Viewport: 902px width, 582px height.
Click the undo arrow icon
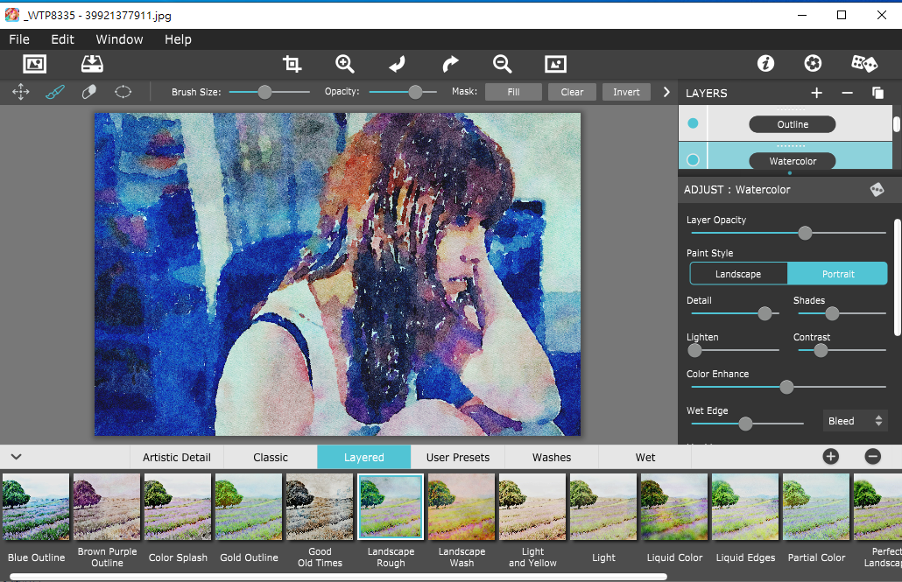pyautogui.click(x=397, y=64)
